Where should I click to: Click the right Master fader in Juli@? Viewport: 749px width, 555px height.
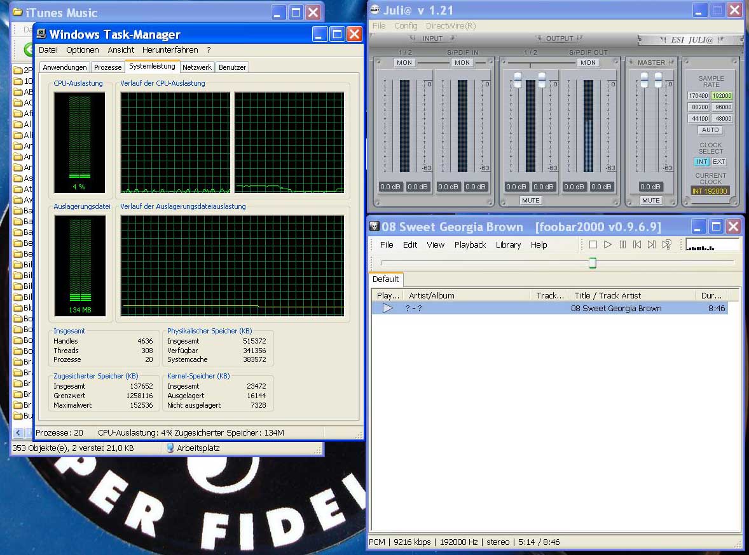(658, 80)
